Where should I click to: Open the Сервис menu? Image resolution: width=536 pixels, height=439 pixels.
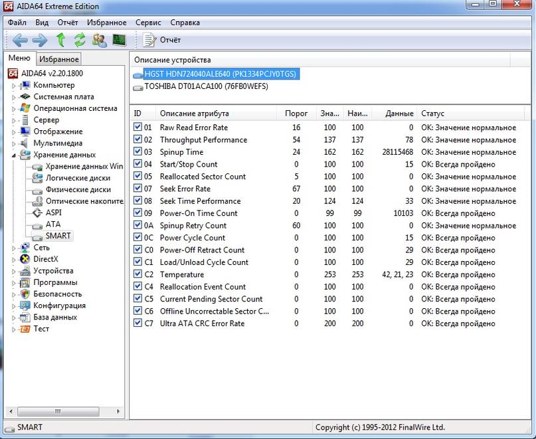pos(148,23)
